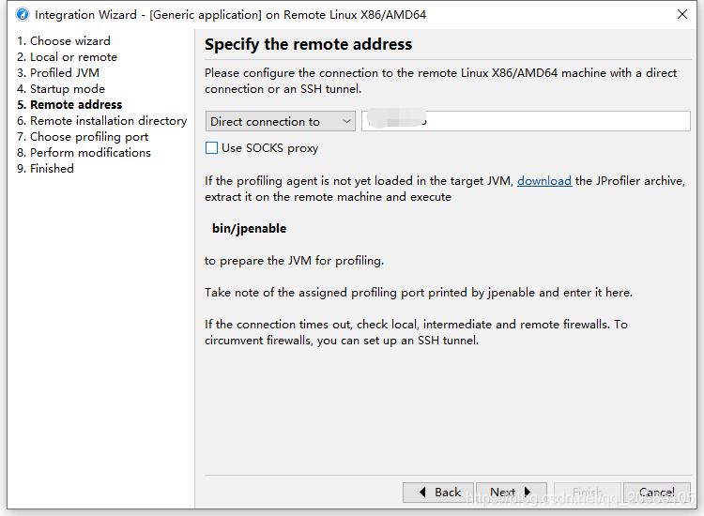Click the bin/jpenable command text
704x516 pixels.
coord(249,228)
